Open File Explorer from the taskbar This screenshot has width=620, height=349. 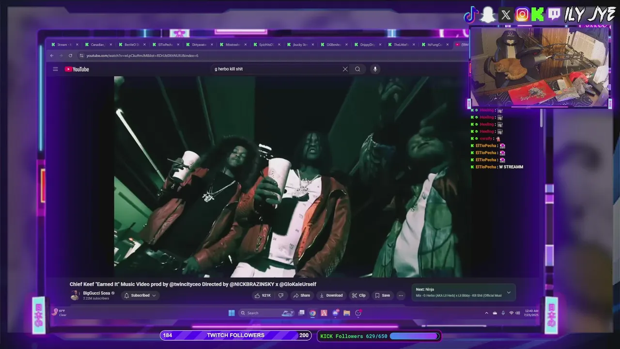(347, 313)
